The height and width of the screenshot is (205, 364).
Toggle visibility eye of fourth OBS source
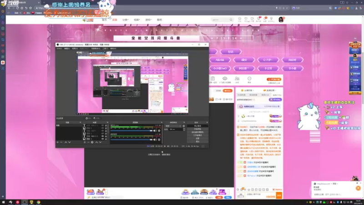[103, 133]
